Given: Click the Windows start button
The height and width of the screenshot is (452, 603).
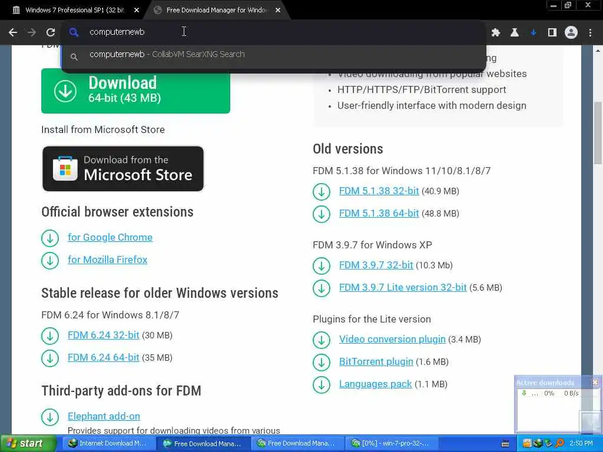Looking at the screenshot, I should tap(28, 444).
